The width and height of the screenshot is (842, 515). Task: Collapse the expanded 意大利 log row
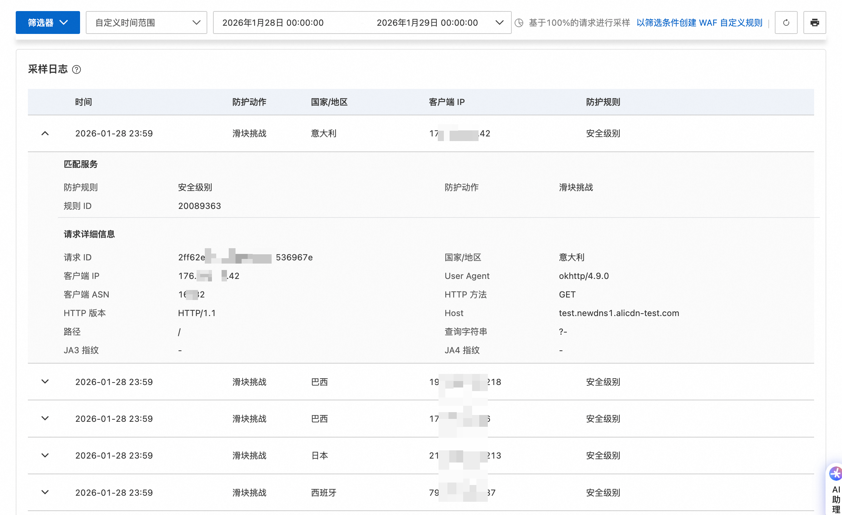tap(45, 134)
